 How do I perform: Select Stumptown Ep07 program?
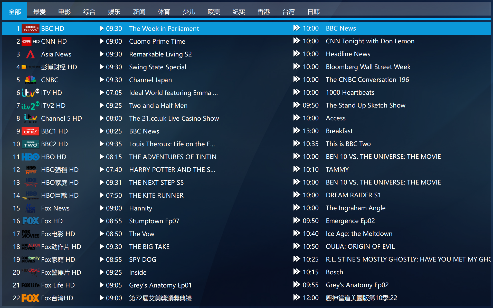[x=154, y=221]
